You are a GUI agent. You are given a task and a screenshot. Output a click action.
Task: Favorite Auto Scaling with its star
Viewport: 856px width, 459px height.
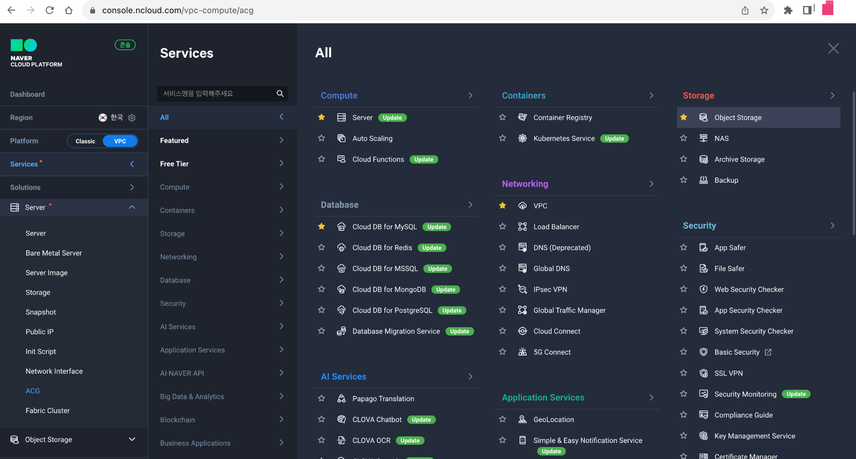click(x=321, y=138)
